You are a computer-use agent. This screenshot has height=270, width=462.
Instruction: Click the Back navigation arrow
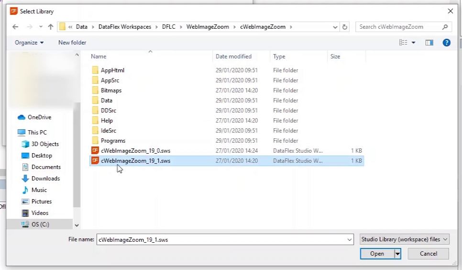(15, 27)
